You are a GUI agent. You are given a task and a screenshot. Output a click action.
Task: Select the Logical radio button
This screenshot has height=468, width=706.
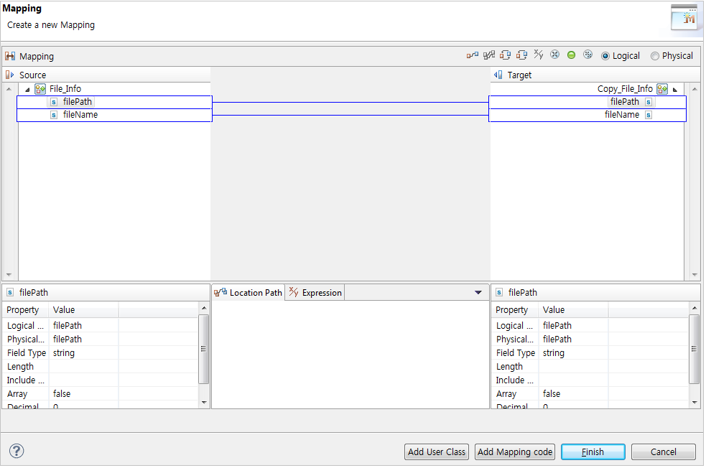[605, 55]
